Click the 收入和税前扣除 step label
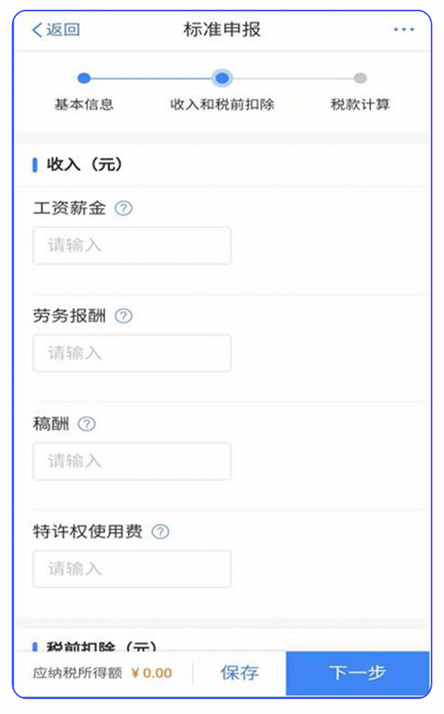Screen dimensions: 444x714 point(222,104)
